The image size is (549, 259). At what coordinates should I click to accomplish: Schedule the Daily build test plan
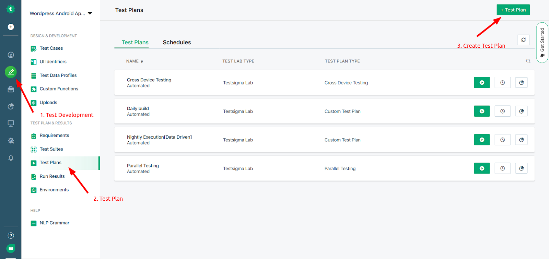[x=502, y=111]
